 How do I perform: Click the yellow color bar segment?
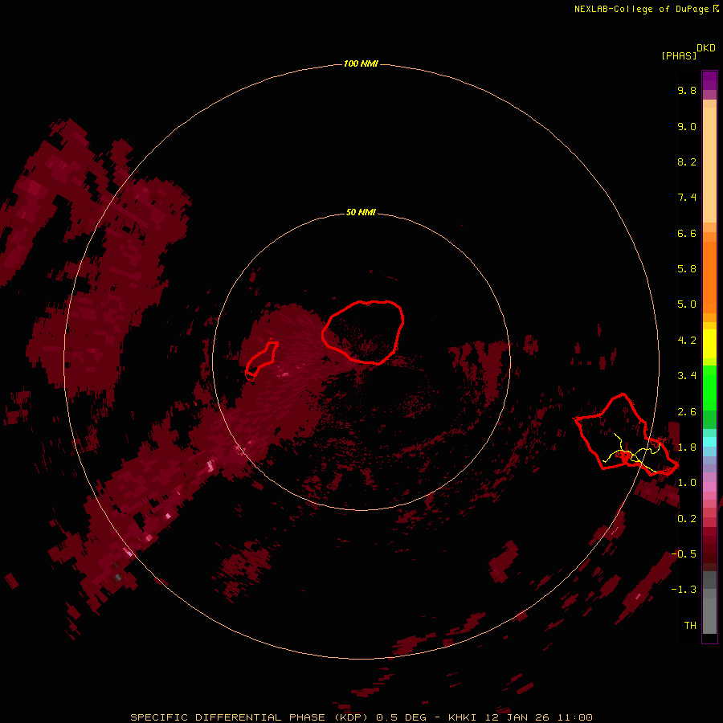tap(709, 344)
